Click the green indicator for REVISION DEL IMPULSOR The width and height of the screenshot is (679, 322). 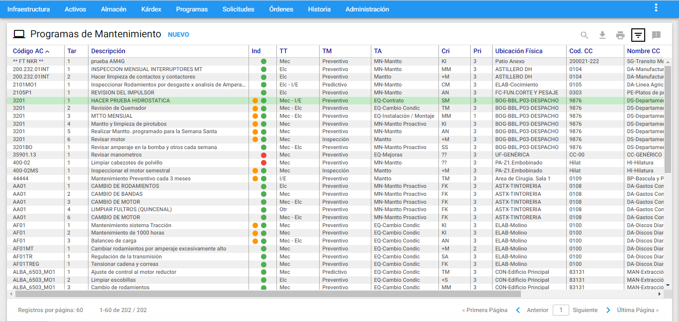pyautogui.click(x=263, y=93)
